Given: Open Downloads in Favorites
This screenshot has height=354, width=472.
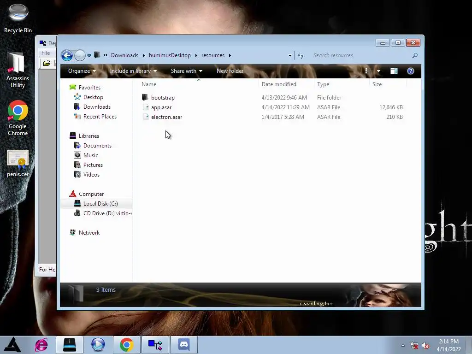Looking at the screenshot, I should 97,107.
